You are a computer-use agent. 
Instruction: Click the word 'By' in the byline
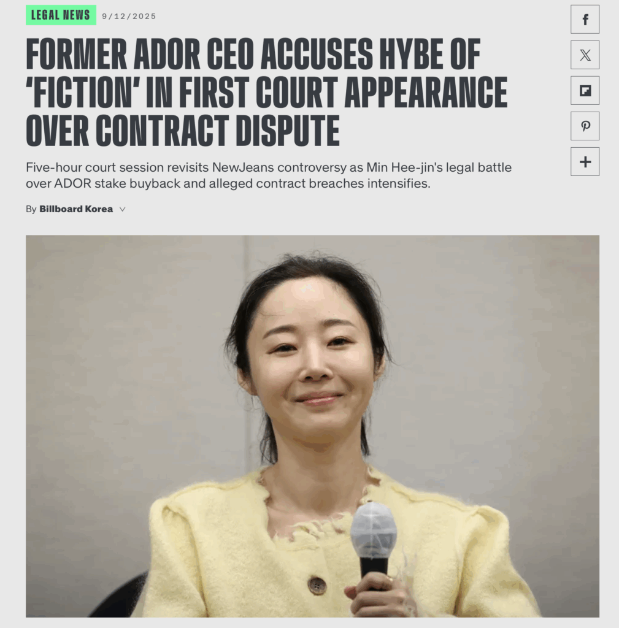(31, 209)
